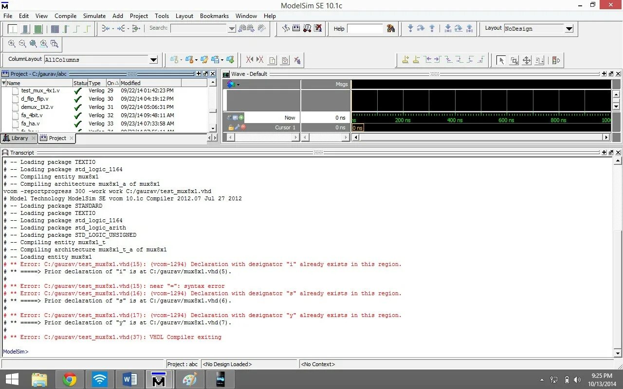Click the Windows Start button
Viewport: 623px width, 389px height.
[12, 379]
